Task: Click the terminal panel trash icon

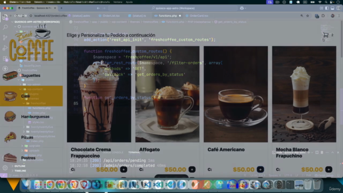Action: point(322,152)
